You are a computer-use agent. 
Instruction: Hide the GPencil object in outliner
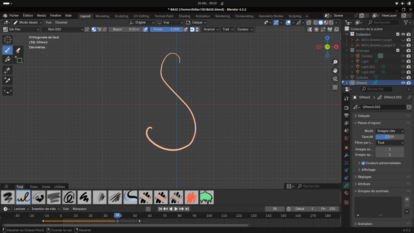pos(403,83)
